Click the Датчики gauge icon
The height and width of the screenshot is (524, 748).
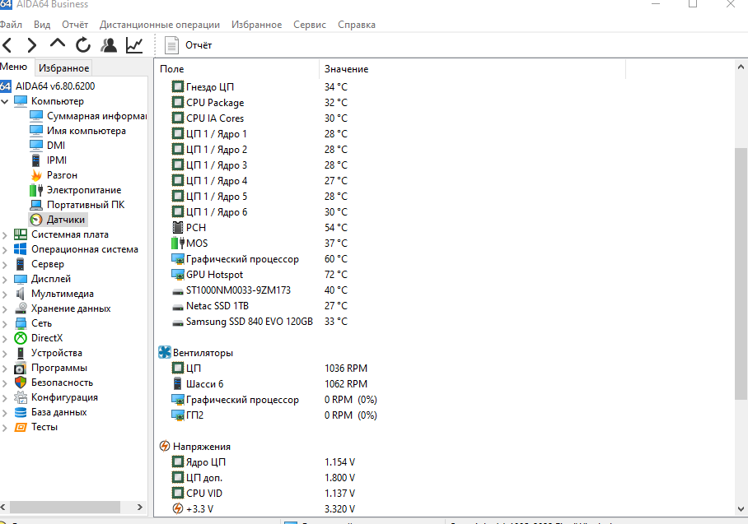[x=36, y=220]
